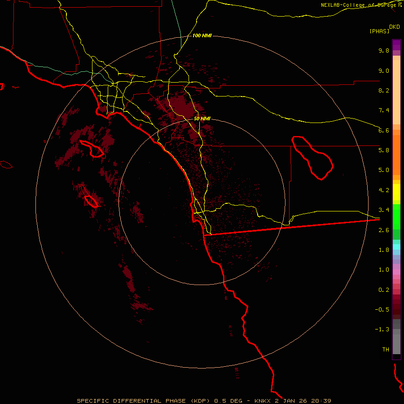404x404 pixels.
Task: Click the 4.2 scale value
Action: point(384,190)
